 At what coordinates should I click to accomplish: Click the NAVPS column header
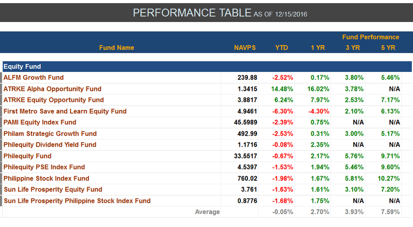[245, 48]
